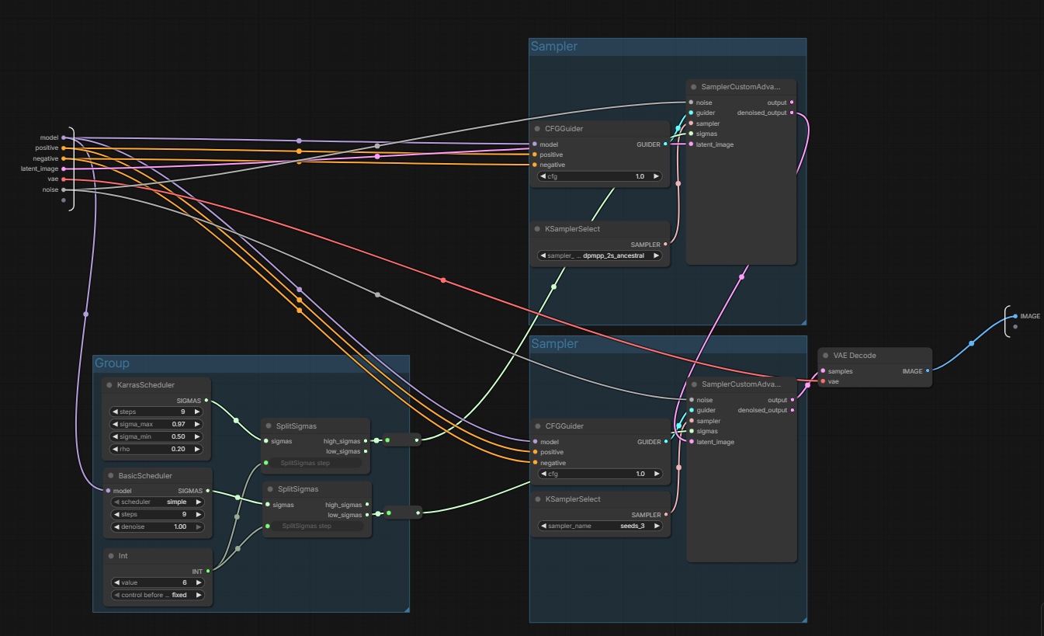Click the left arrow of KarrasScheduler steps
Viewport: 1044px width, 636px height.
coord(115,412)
